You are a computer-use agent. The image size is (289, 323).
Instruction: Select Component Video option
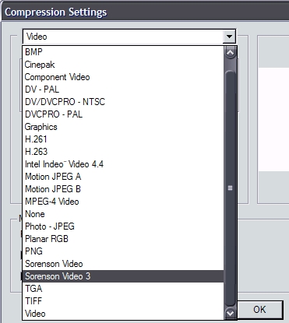coord(123,77)
